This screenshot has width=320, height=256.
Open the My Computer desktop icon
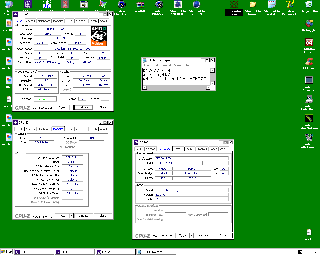(9, 4)
